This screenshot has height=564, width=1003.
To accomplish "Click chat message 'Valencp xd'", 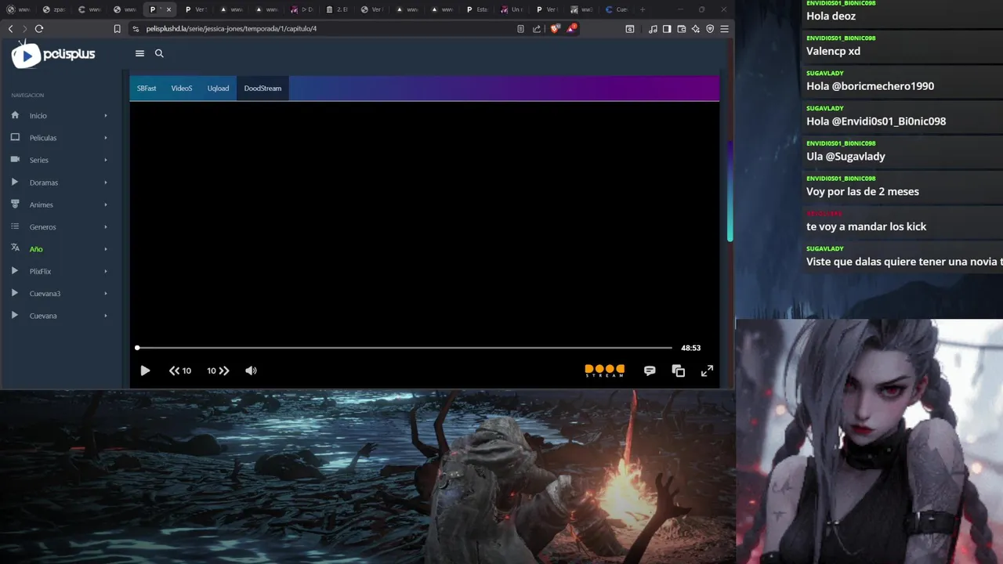I will [x=833, y=51].
